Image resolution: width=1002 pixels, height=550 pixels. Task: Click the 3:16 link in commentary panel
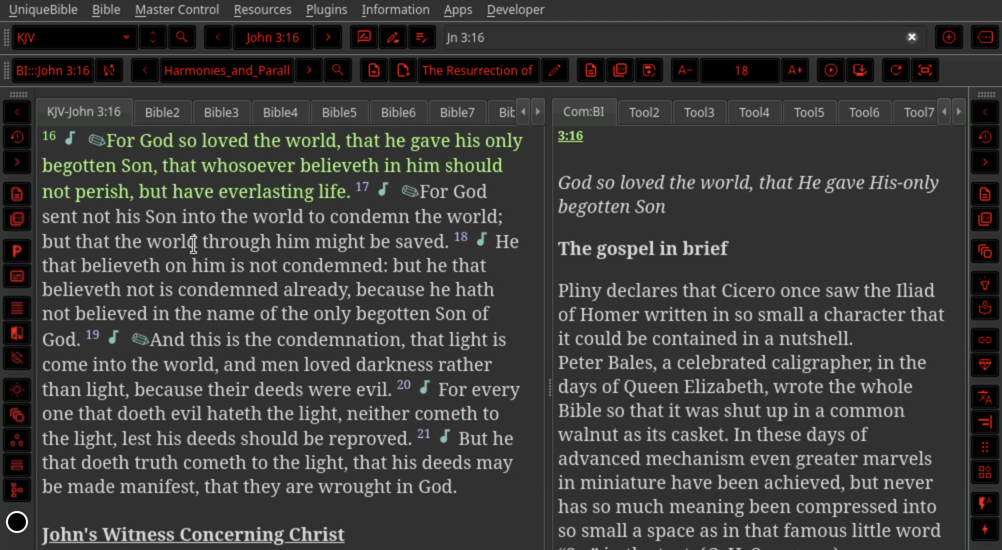click(x=570, y=136)
